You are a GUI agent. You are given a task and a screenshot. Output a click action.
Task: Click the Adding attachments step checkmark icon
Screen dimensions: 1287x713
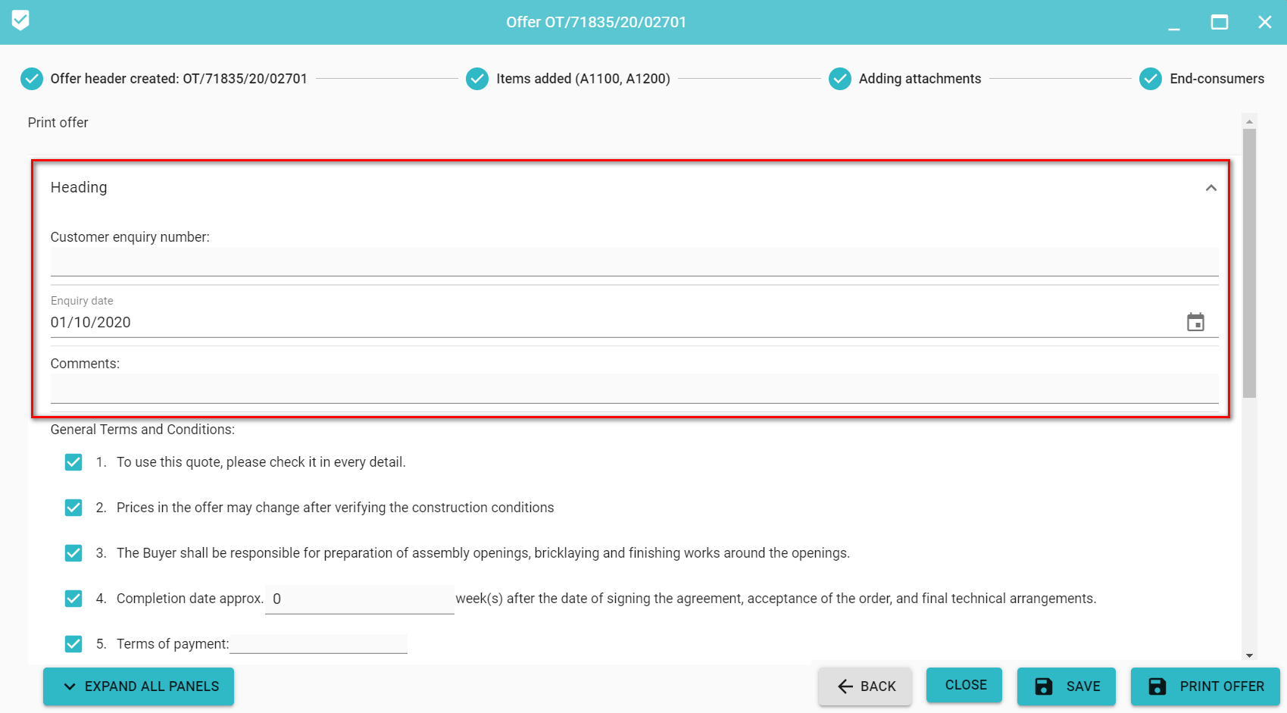tap(839, 79)
